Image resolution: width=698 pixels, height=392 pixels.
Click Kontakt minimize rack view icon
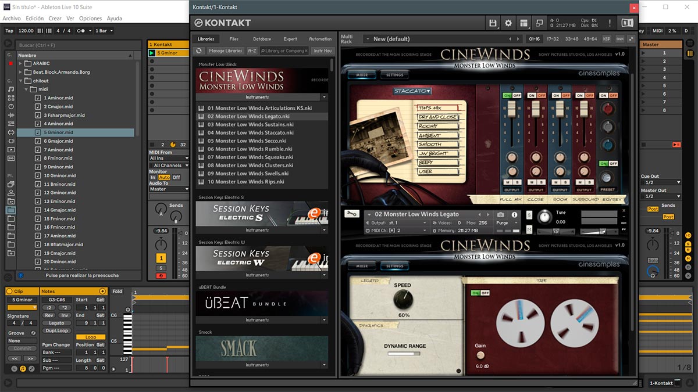pos(539,23)
